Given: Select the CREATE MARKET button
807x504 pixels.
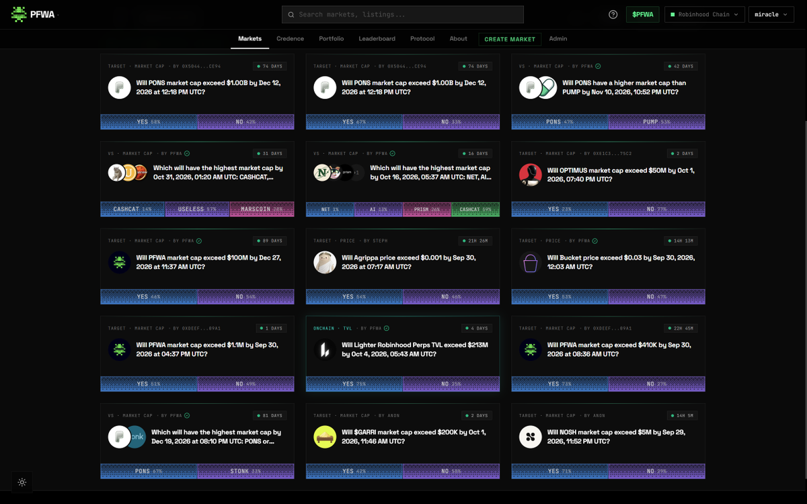Looking at the screenshot, I should click(510, 39).
